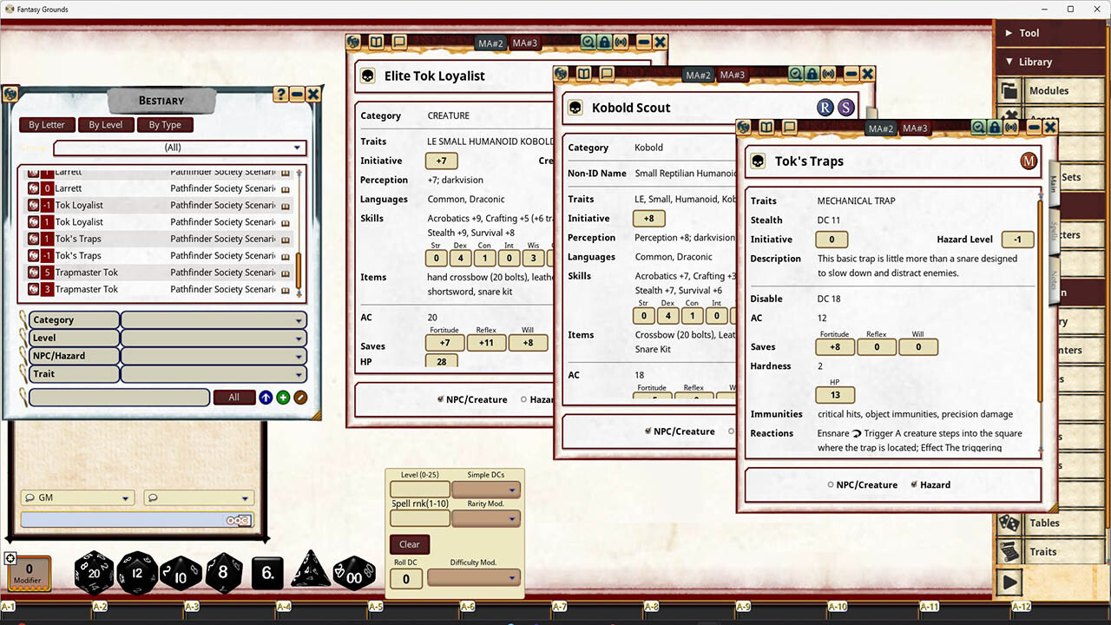Click the R circle button on Kobold Scout
1111x625 pixels.
825,107
